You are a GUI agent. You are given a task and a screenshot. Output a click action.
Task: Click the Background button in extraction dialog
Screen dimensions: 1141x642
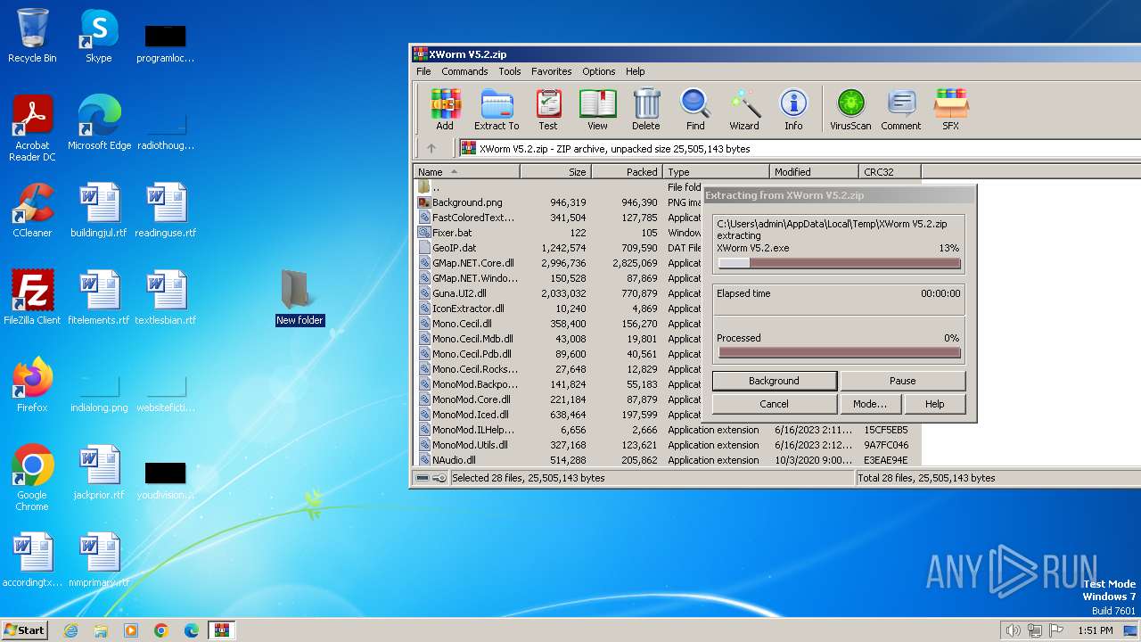[774, 381]
